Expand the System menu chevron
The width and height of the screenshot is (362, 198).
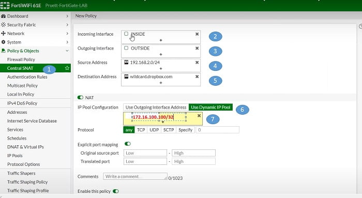pyautogui.click(x=67, y=42)
